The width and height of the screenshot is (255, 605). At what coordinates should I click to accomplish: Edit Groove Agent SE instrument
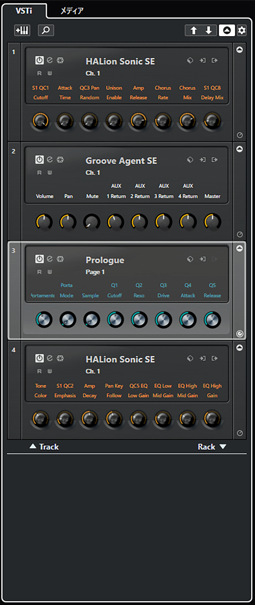pos(50,159)
